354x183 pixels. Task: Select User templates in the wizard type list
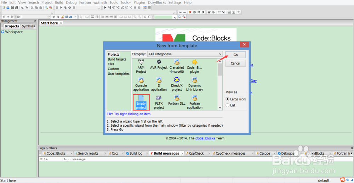[x=119, y=74]
